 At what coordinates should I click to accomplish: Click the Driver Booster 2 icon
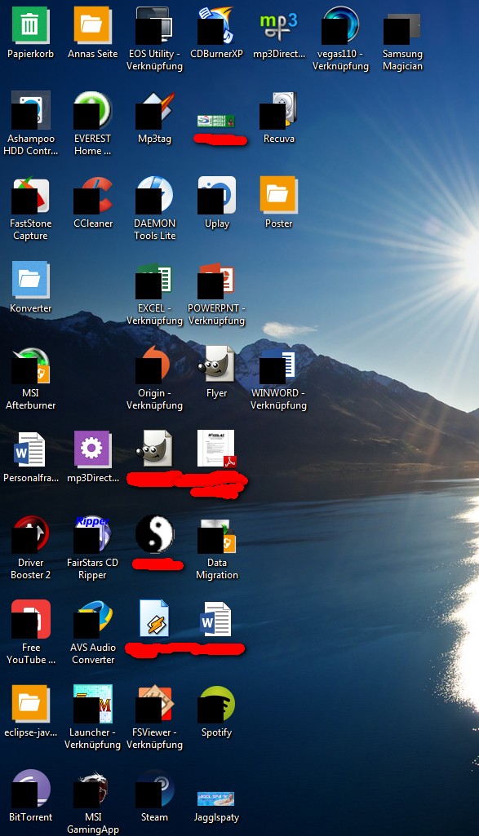[x=30, y=533]
